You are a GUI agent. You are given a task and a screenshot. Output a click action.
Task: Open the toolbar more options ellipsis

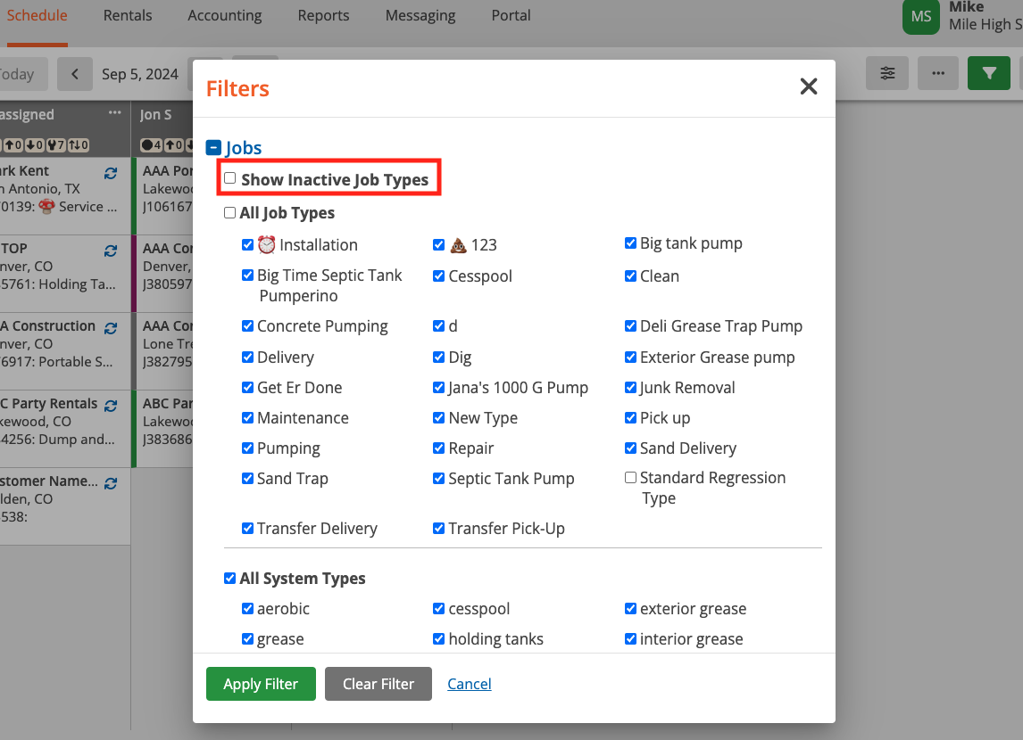pos(938,73)
